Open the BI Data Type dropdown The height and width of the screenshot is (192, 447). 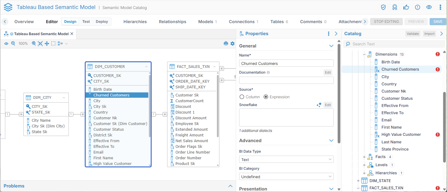(286, 160)
